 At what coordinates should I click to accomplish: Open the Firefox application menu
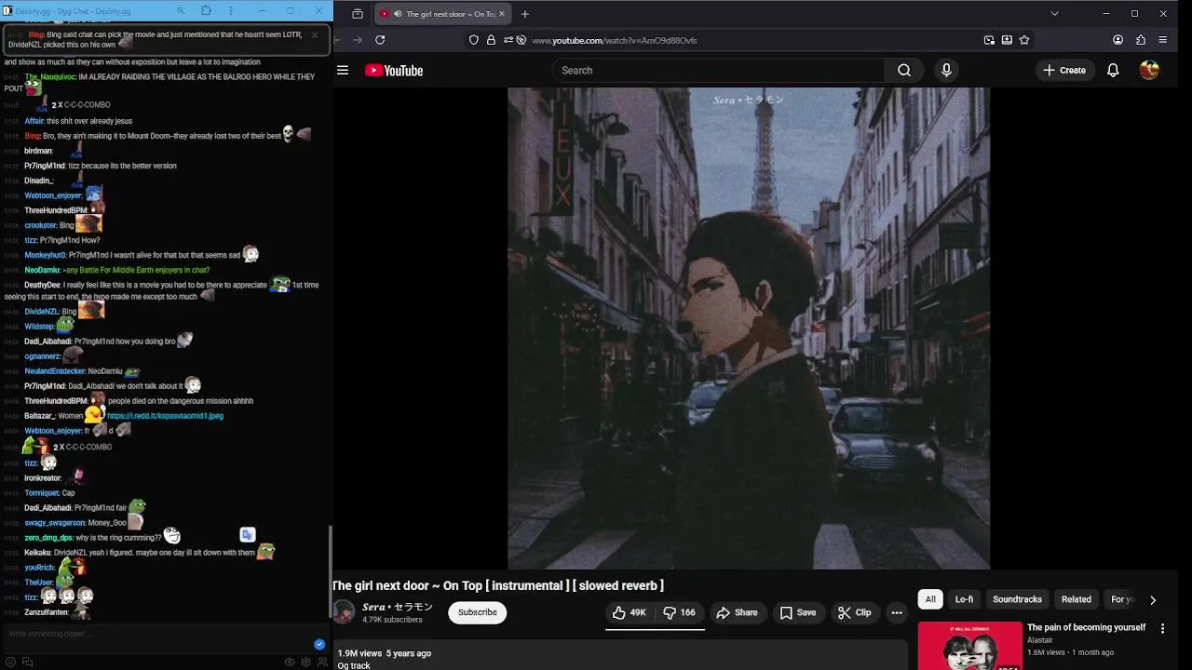[1162, 40]
